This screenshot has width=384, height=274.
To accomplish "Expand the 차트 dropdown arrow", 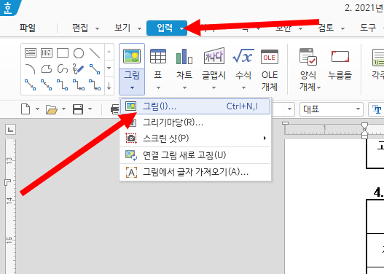I will pos(184,87).
